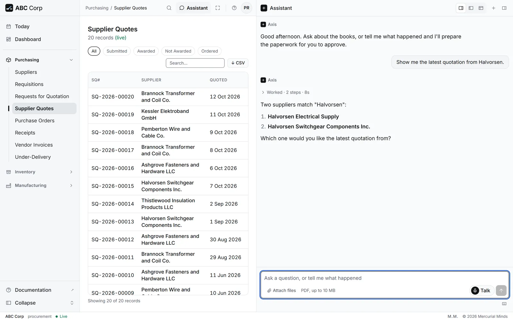Open the PR user avatar menu

[x=247, y=8]
